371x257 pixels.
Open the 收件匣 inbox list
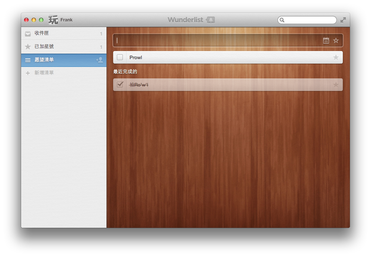pyautogui.click(x=64, y=33)
